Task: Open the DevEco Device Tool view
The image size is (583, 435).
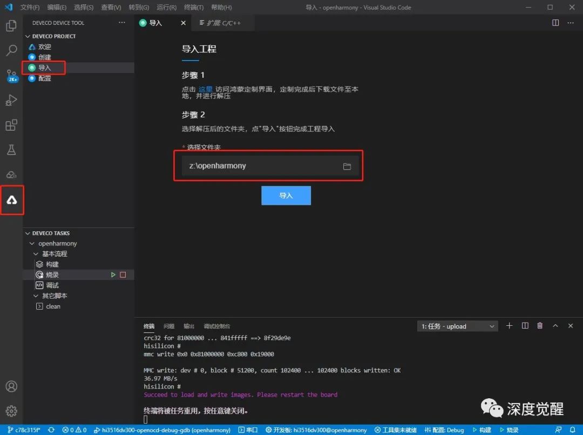Action: tap(11, 200)
